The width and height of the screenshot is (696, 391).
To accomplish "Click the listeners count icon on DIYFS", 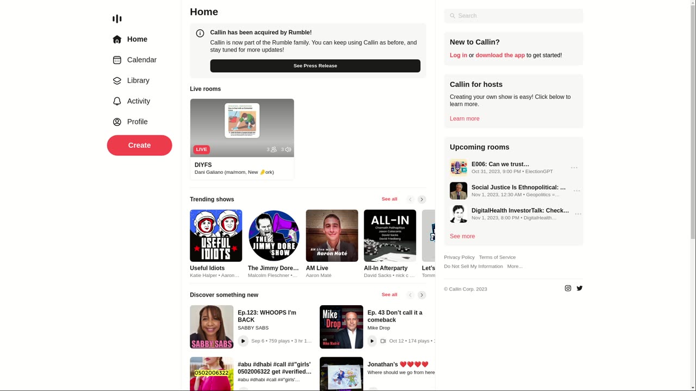I will point(274,149).
